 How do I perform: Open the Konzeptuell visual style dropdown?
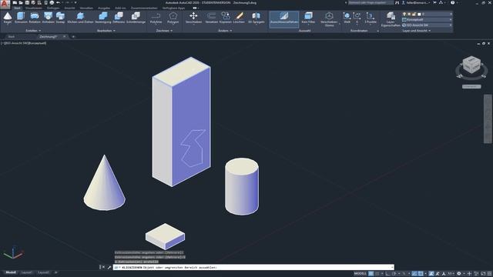click(428, 19)
